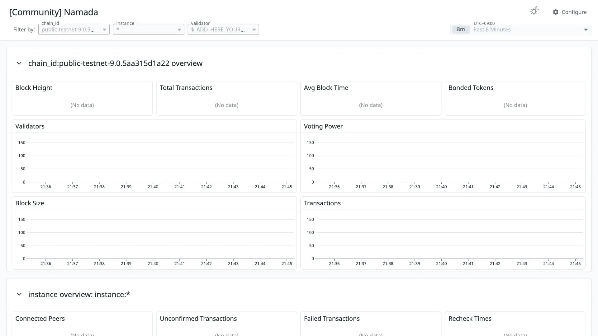Click the Failed Transactions widget title
The width and height of the screenshot is (598, 336).
point(332,319)
